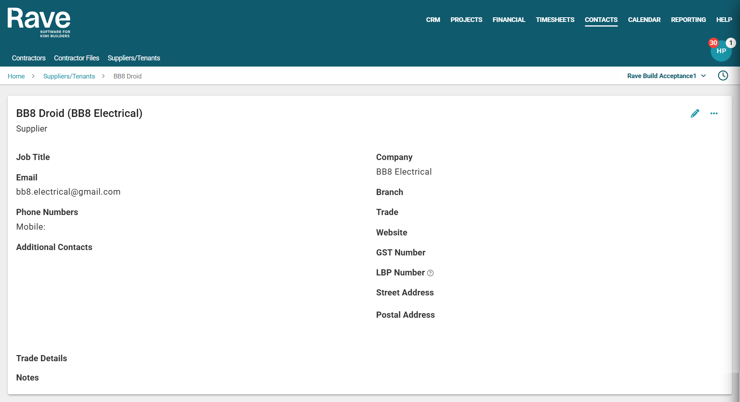This screenshot has width=740, height=402.
Task: Open the Timesheets menu
Action: [x=555, y=20]
